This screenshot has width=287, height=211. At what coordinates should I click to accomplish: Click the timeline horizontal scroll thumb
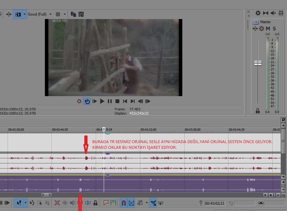point(46,195)
